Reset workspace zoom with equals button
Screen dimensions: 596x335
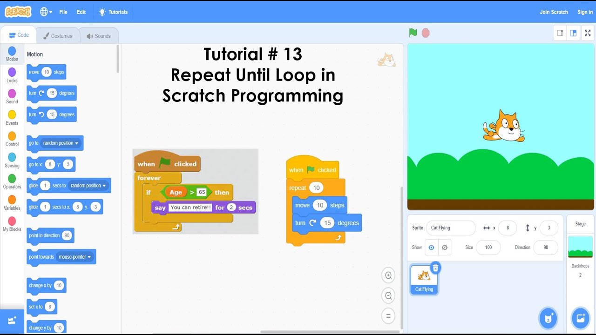tap(388, 316)
